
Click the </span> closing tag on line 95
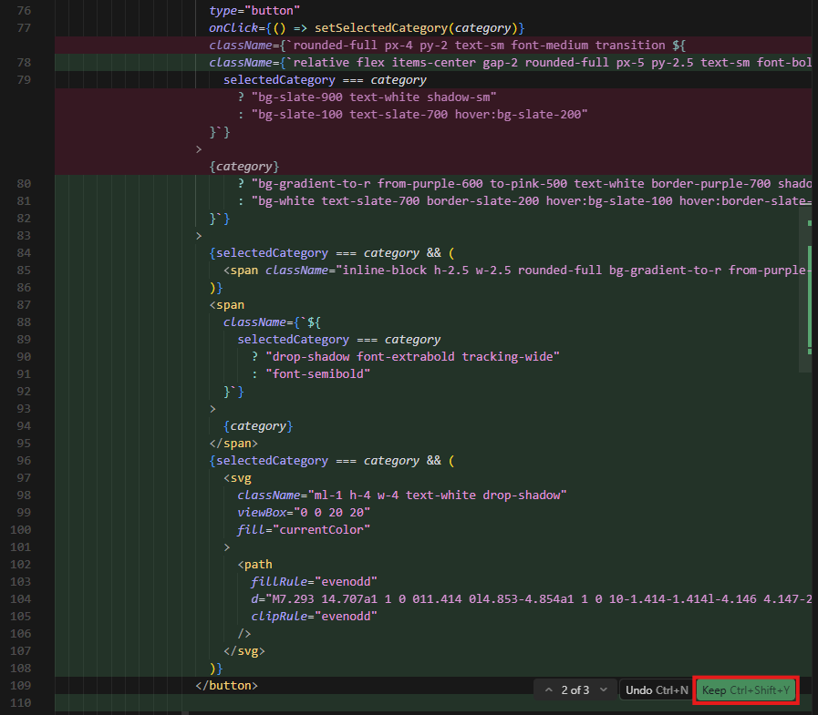[x=233, y=443]
